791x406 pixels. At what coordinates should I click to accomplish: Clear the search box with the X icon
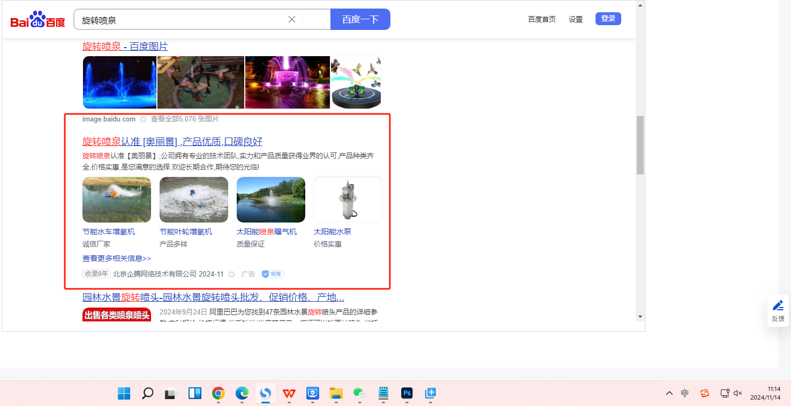[292, 19]
